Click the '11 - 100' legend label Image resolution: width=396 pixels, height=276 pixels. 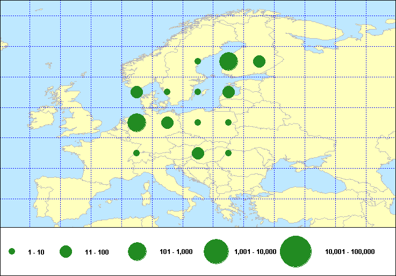pos(97,252)
